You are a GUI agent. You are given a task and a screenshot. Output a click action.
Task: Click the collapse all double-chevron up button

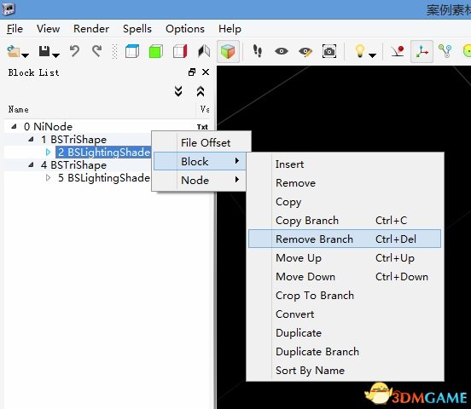(x=201, y=91)
